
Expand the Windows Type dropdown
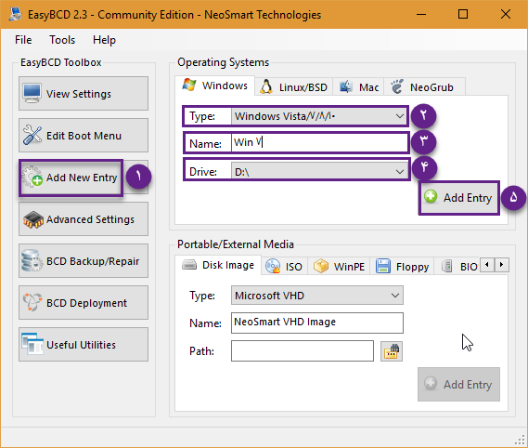pos(318,116)
